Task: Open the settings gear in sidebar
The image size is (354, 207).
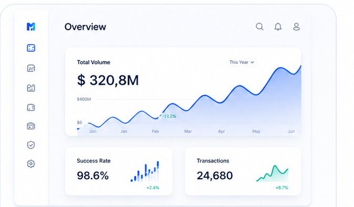Action: click(31, 164)
